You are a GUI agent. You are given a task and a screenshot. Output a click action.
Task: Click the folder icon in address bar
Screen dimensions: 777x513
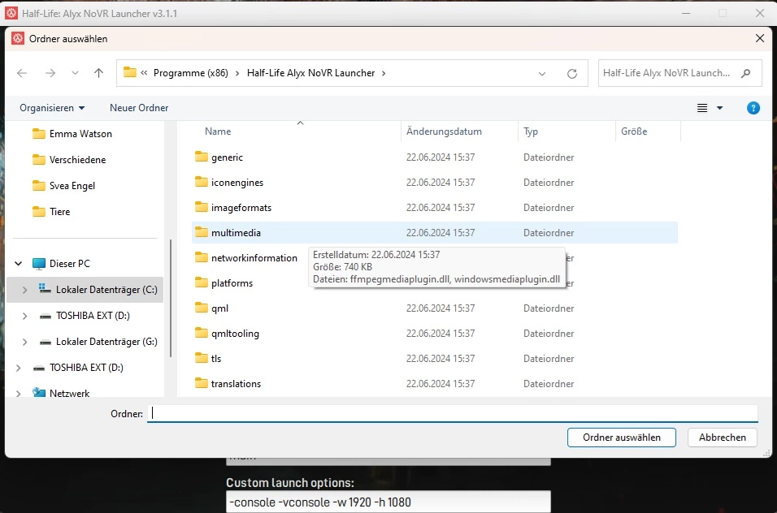tap(129, 72)
